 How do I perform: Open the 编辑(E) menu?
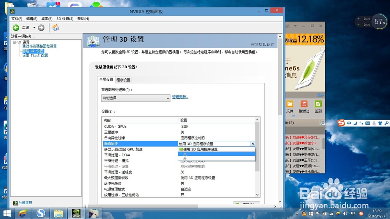[x=32, y=19]
